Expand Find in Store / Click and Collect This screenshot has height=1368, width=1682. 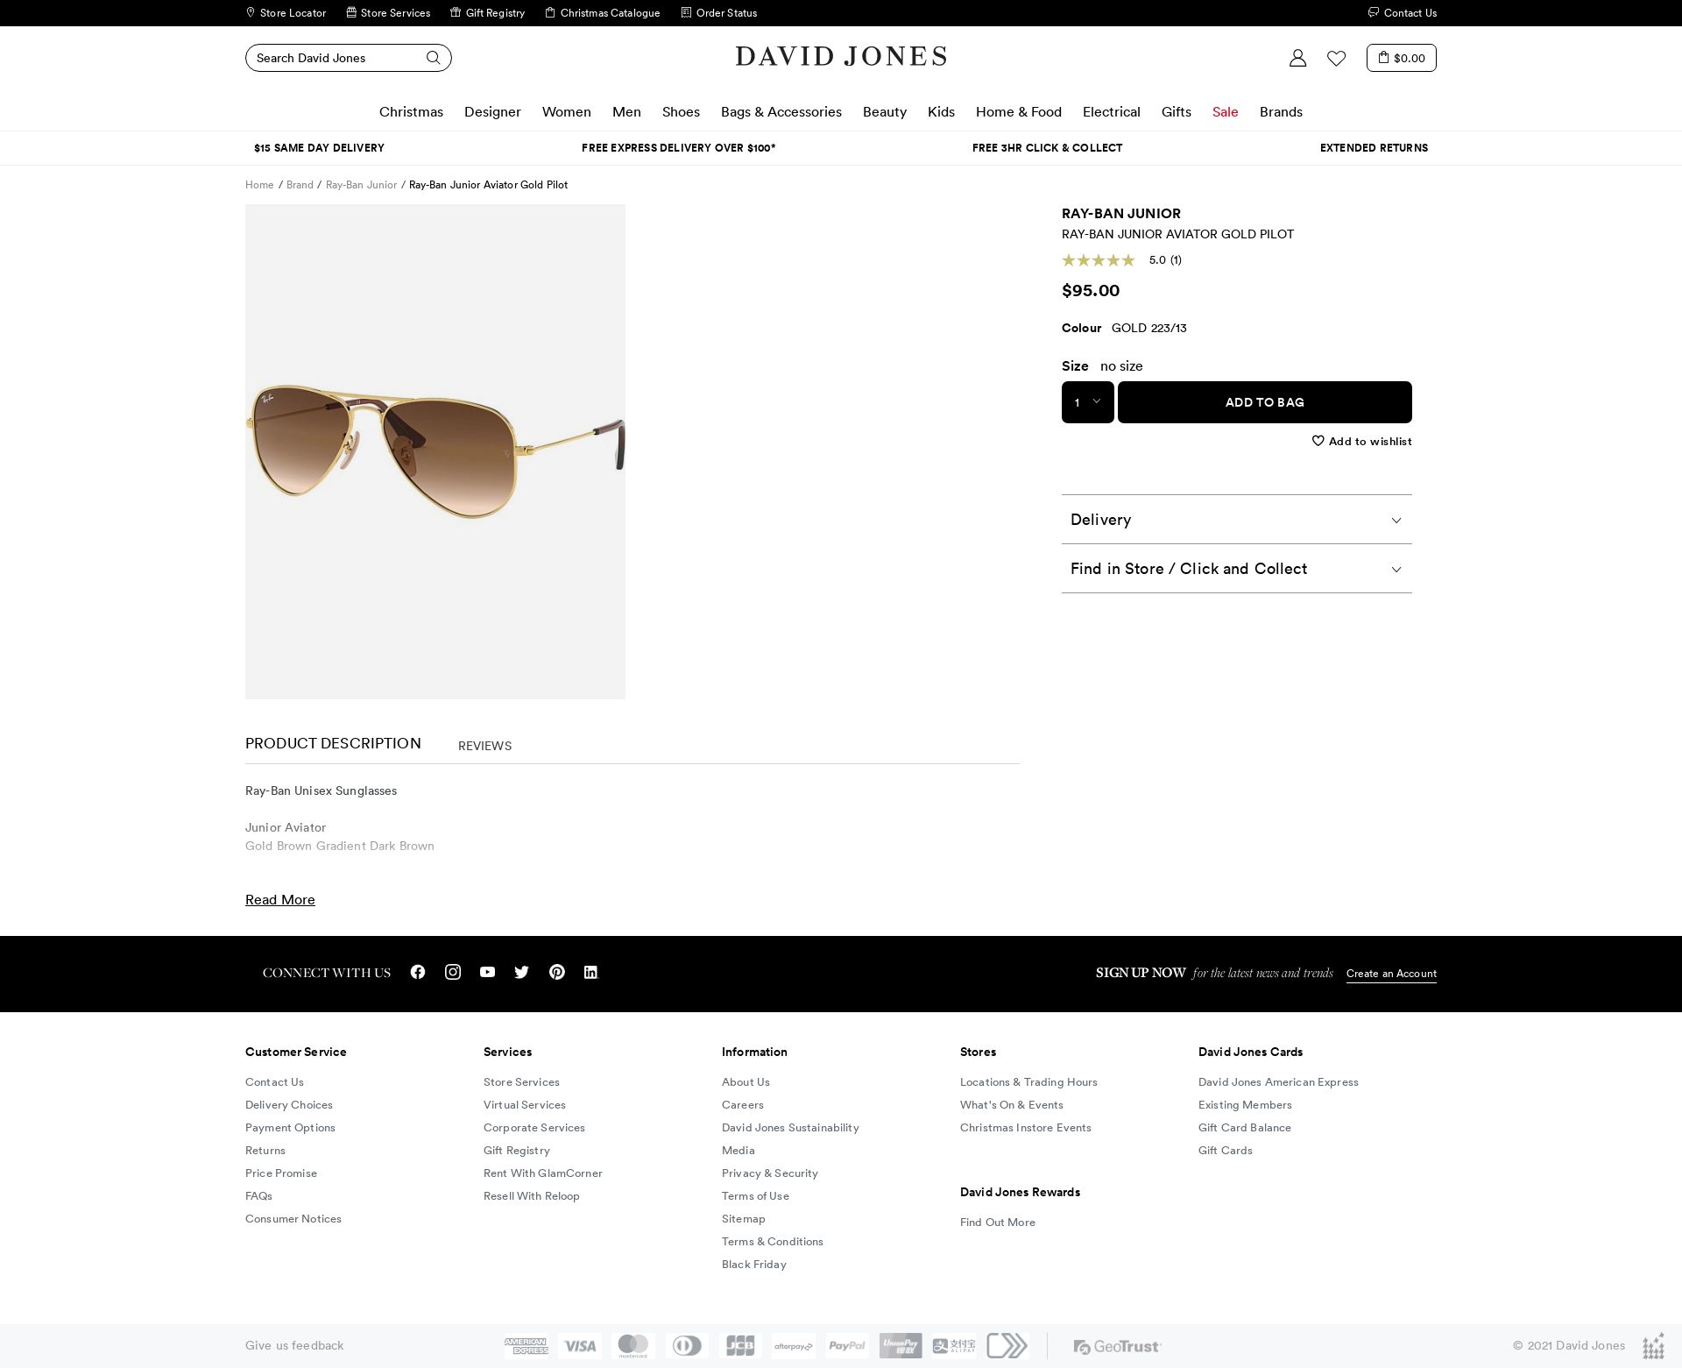(1236, 569)
